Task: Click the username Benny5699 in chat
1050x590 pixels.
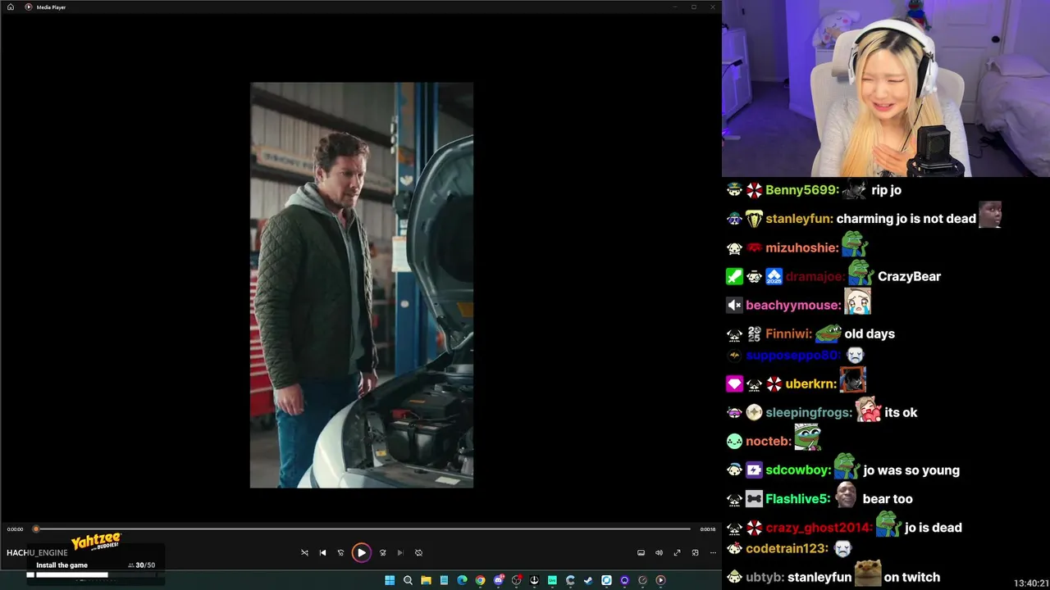Action: (x=802, y=190)
